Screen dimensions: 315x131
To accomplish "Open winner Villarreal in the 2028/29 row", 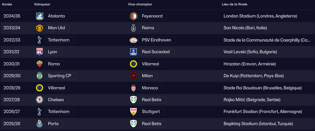I will 56,88.
